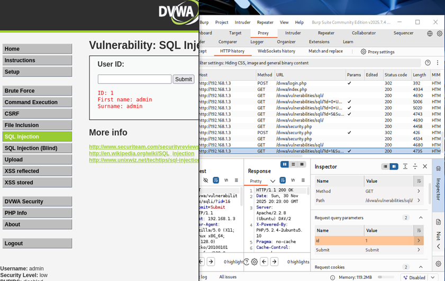Click the Inspector panel vertical scrollbar
The image size is (445, 281).
tap(430, 193)
